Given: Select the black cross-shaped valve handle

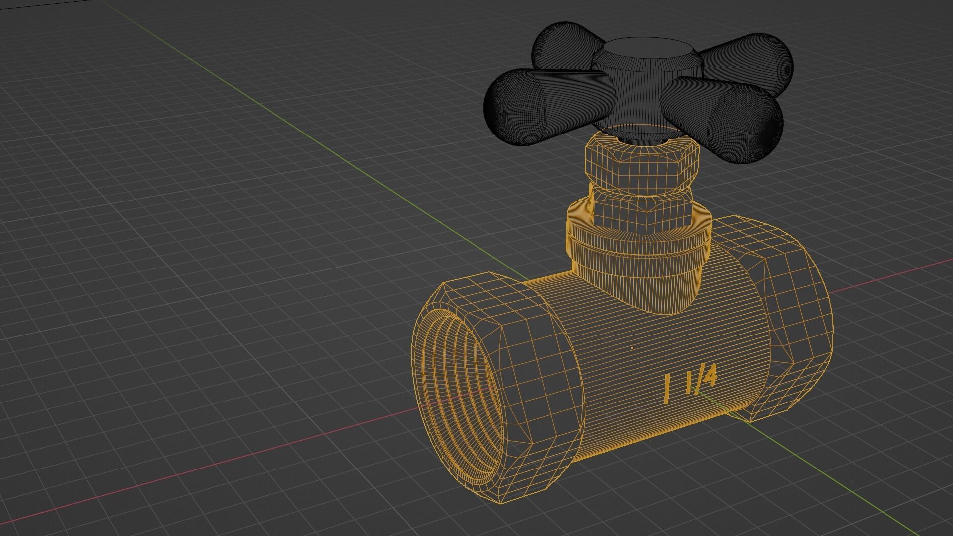Looking at the screenshot, I should tap(638, 92).
